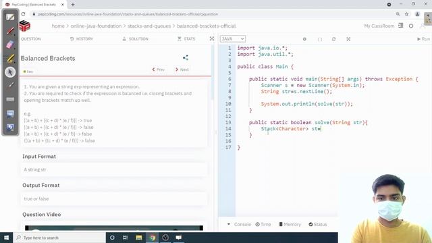Reset code with the refresh icon

(333, 39)
